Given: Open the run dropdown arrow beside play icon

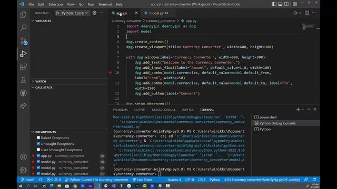Looking at the screenshot, I should tap(301, 13).
